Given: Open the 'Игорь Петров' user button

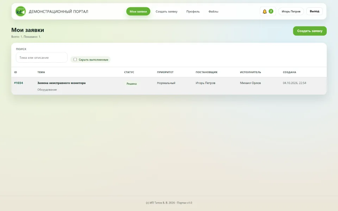Looking at the screenshot, I should tap(291, 11).
